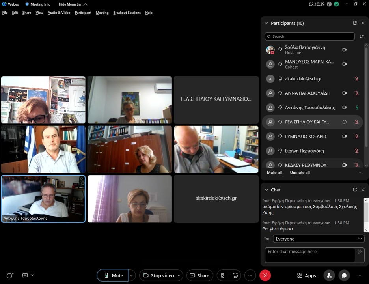The height and width of the screenshot is (284, 369).
Task: Toggle mute for ΑΝΝΑ ΠΑΡΑΣΚΕΥΑΪΔΗ
Action: pos(356,93)
